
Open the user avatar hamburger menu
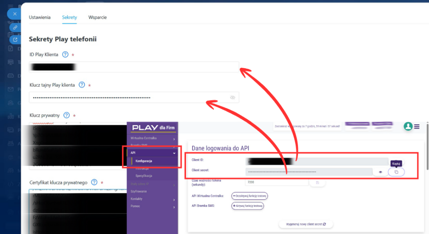point(416,126)
